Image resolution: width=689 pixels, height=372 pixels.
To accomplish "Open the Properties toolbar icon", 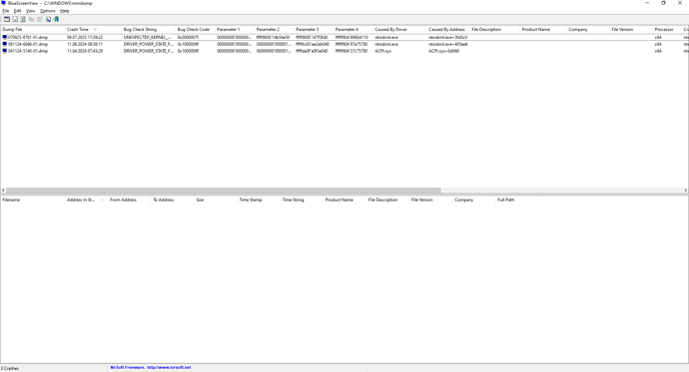I will 40,19.
